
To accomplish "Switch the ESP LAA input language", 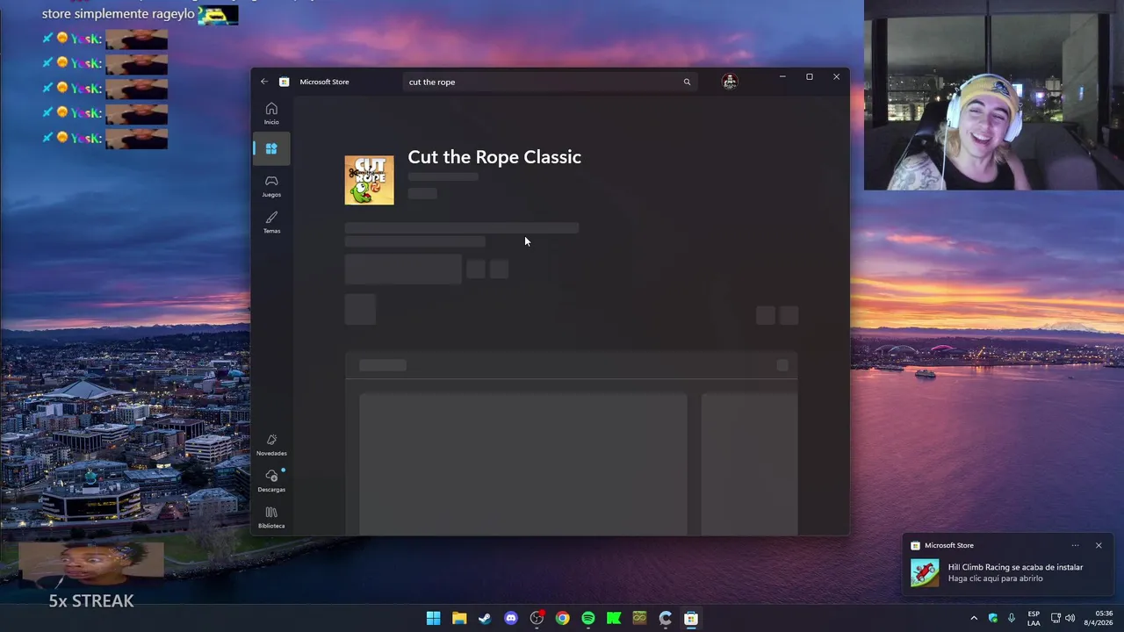I will point(1034,618).
